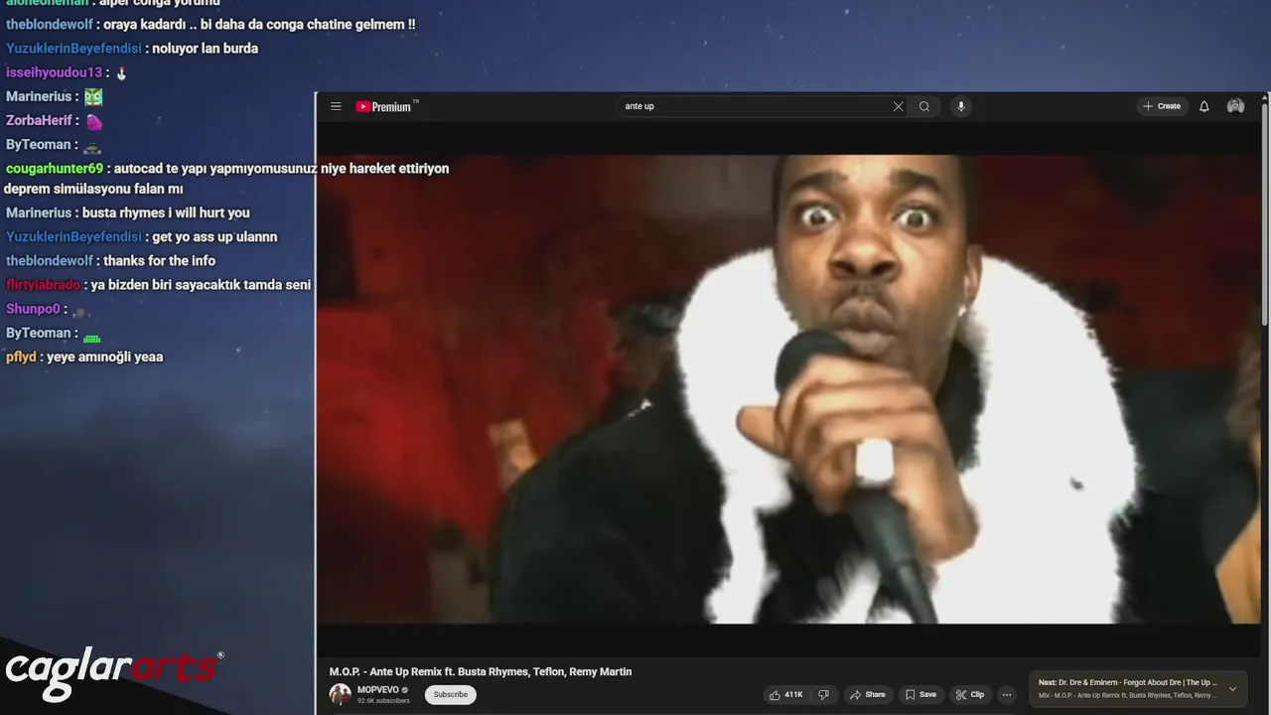The width and height of the screenshot is (1271, 715).
Task: Dislike the Ante Up Remix video
Action: 823,694
